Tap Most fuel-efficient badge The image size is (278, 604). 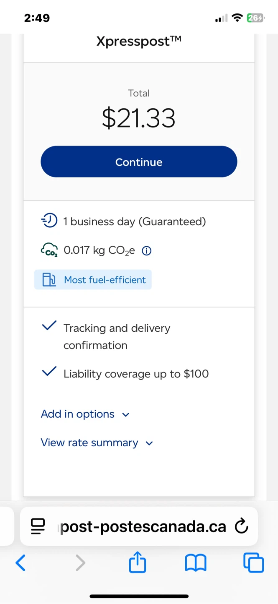(x=93, y=280)
